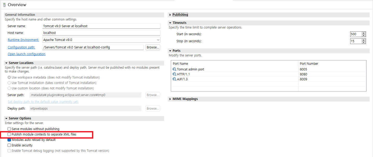Select the Tomcat admin port row text
Screen dimensions: 373x157
tap(191, 69)
